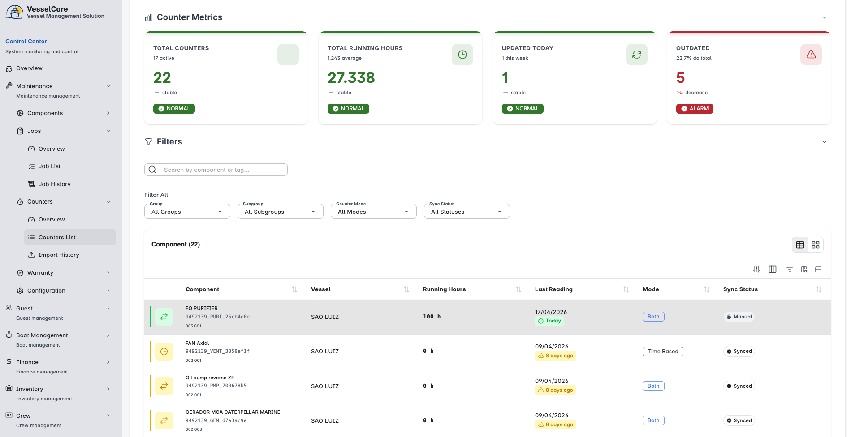Click the Manual sync status badge
Image resolution: width=847 pixels, height=437 pixels.
(x=739, y=317)
